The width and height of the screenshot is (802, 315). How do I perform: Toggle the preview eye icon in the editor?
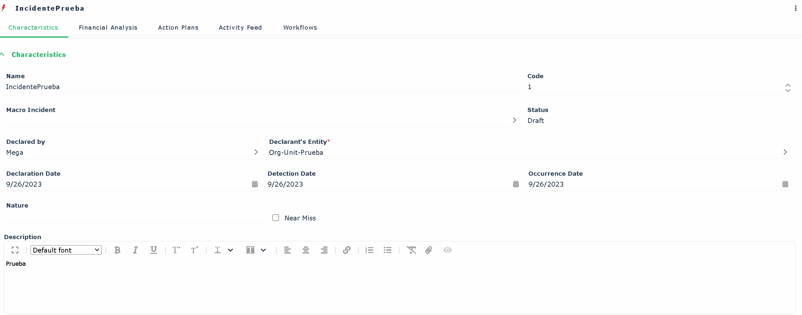point(447,250)
